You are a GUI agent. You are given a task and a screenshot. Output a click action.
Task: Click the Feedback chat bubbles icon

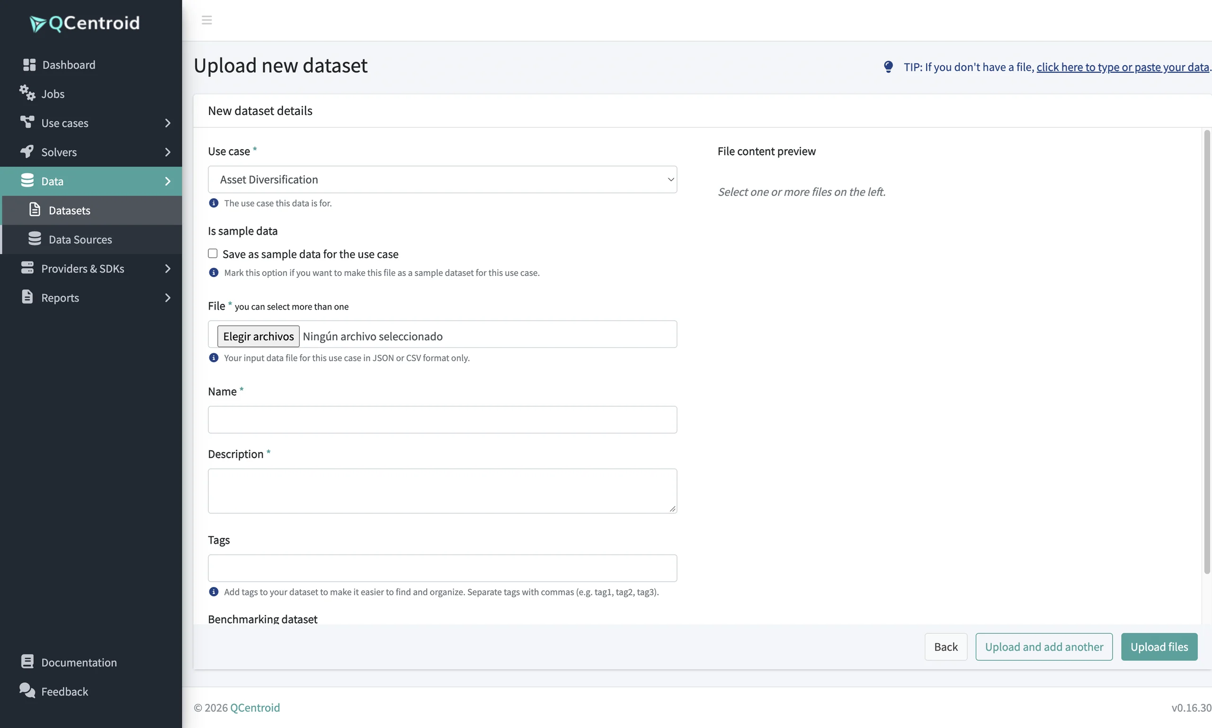(x=27, y=690)
